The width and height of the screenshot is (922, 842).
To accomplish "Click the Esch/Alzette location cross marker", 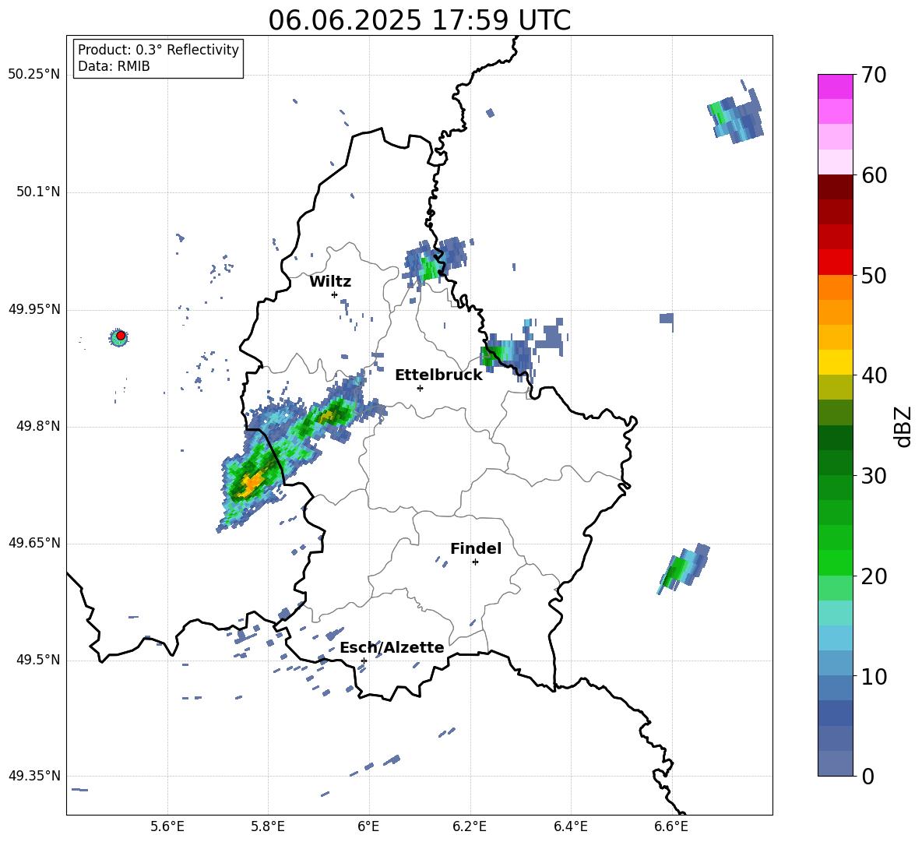I will point(364,661).
